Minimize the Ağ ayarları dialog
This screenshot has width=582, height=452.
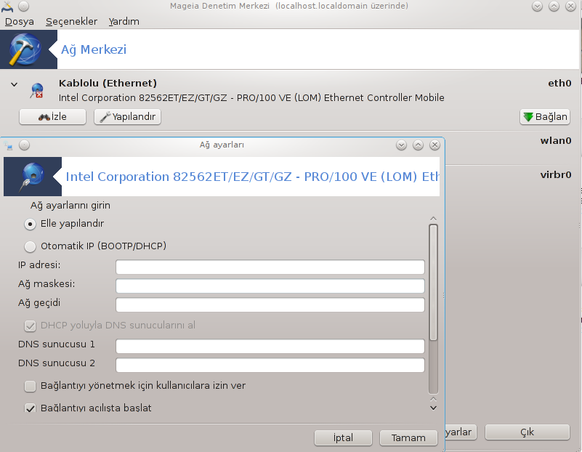(x=401, y=145)
